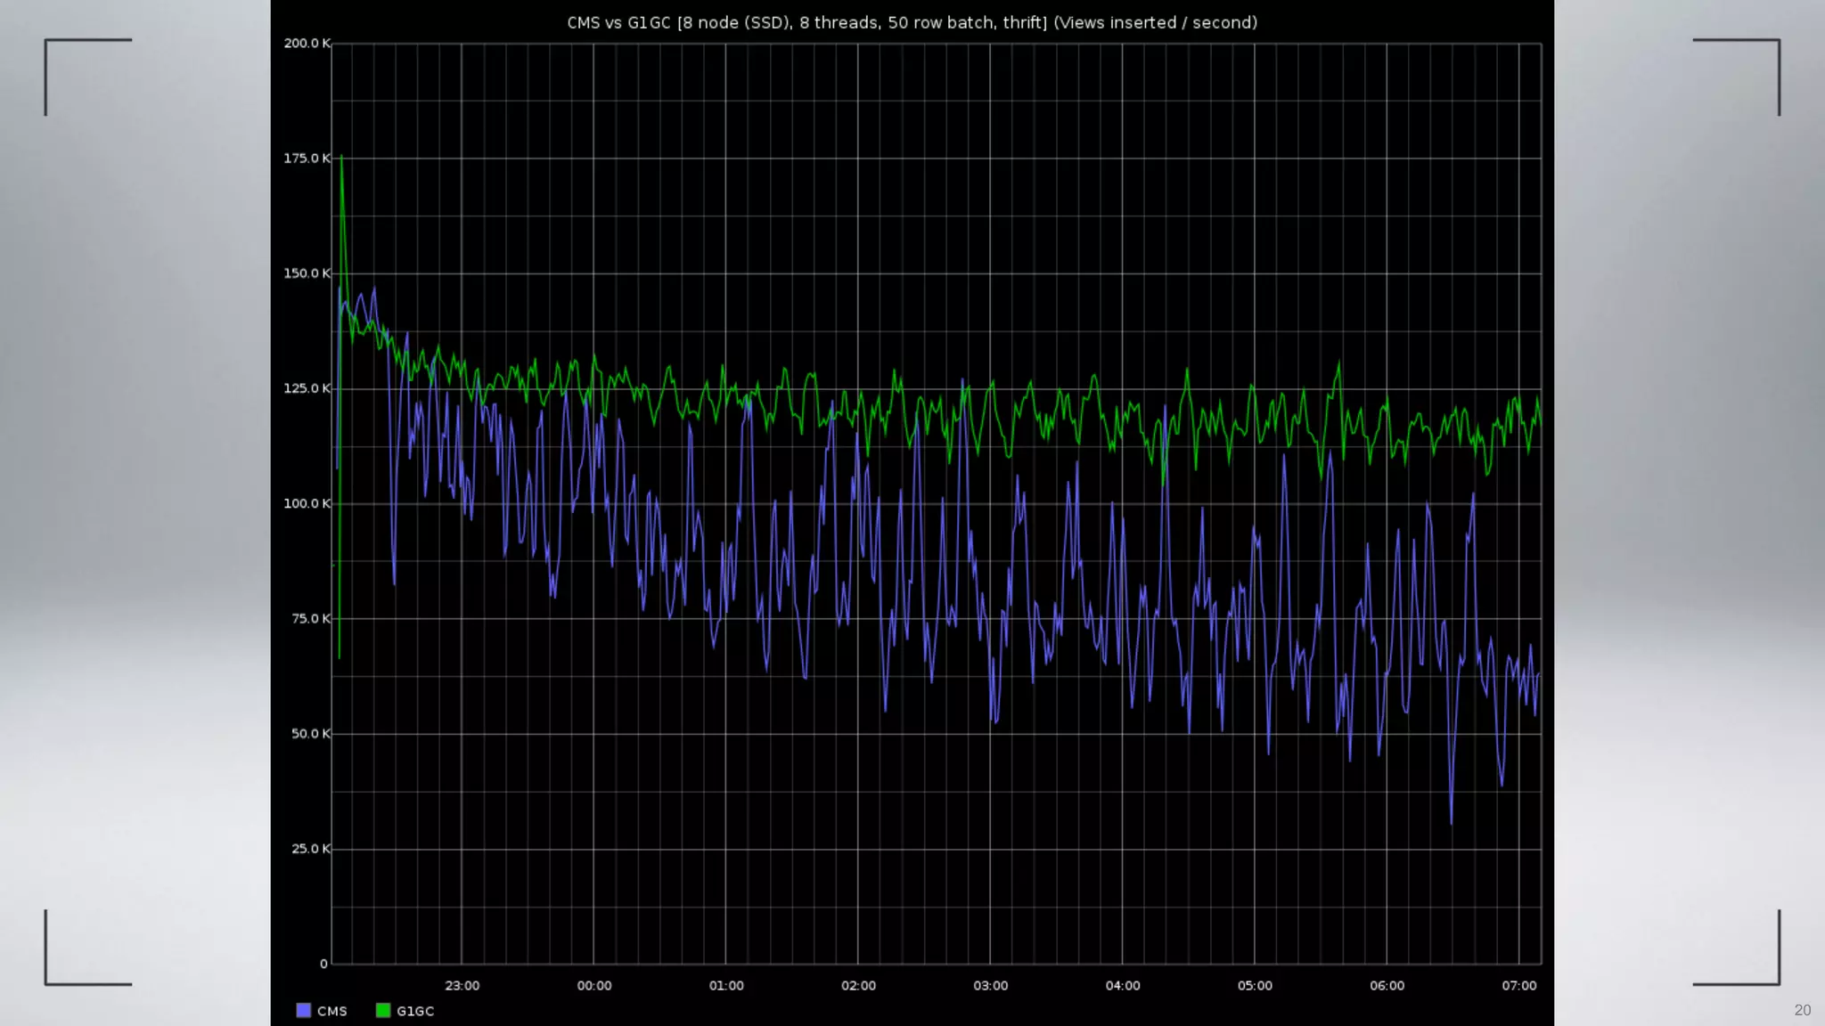Viewport: 1825px width, 1026px height.
Task: Click the 125.0 K y-axis label
Action: pyautogui.click(x=307, y=388)
